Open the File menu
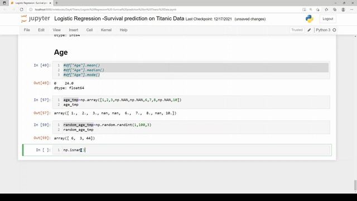The image size is (357, 201). [27, 30]
